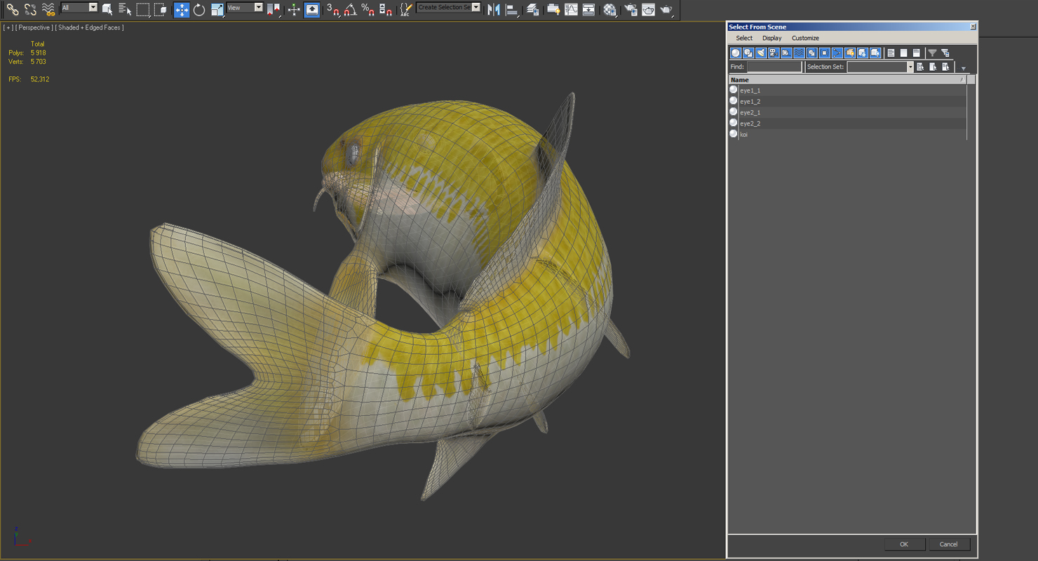This screenshot has height=561, width=1038.
Task: Select eye2_1 in the object list
Action: point(848,112)
